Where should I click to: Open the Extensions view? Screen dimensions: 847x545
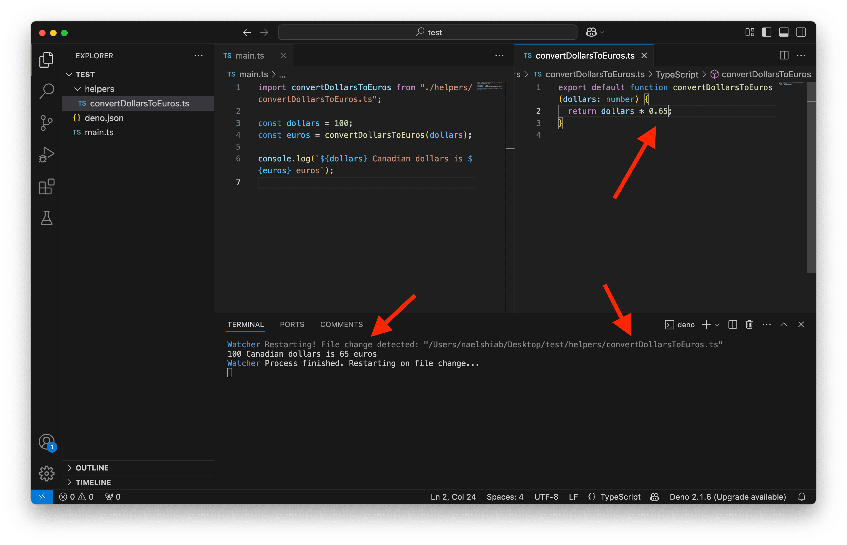(46, 186)
